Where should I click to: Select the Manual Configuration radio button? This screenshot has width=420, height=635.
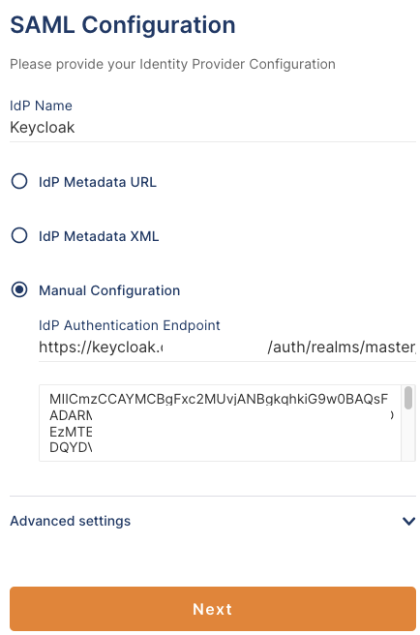[x=19, y=290]
